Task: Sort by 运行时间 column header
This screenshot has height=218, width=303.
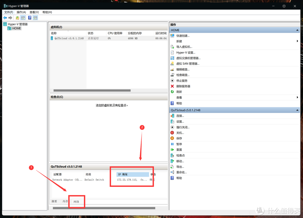Action: [x=161, y=33]
